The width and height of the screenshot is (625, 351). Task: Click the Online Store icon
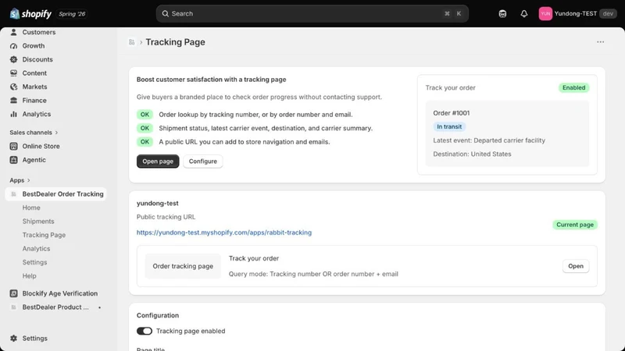pyautogui.click(x=13, y=146)
